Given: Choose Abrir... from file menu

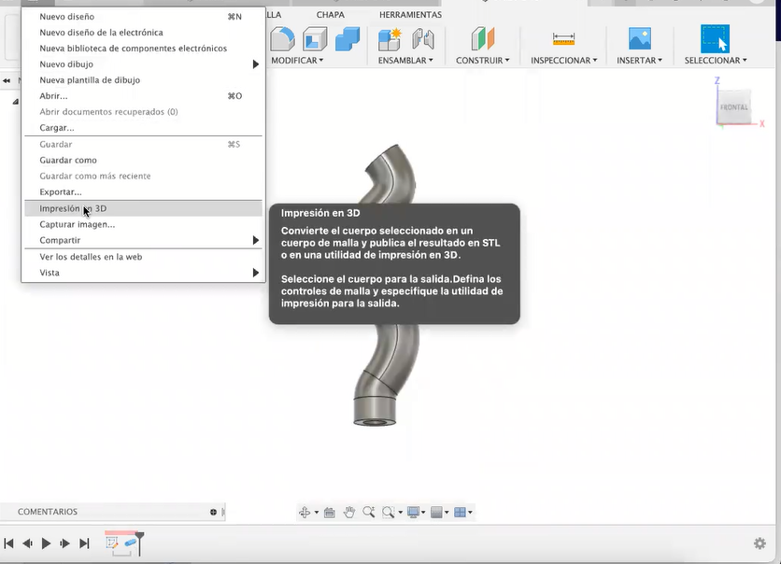Looking at the screenshot, I should (144, 96).
